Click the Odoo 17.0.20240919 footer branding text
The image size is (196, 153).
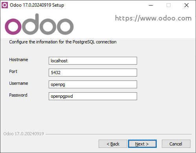point(24,134)
